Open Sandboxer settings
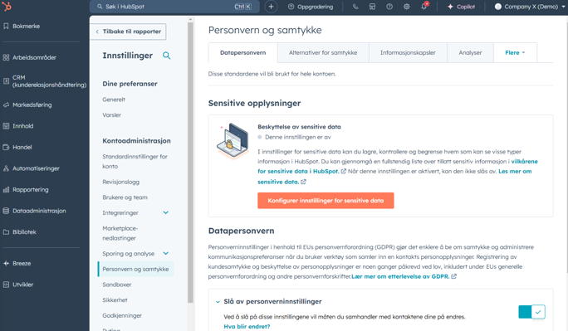 click(x=116, y=285)
